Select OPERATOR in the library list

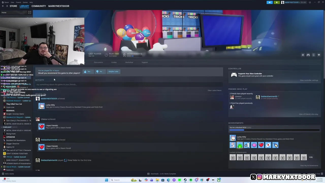(10, 137)
